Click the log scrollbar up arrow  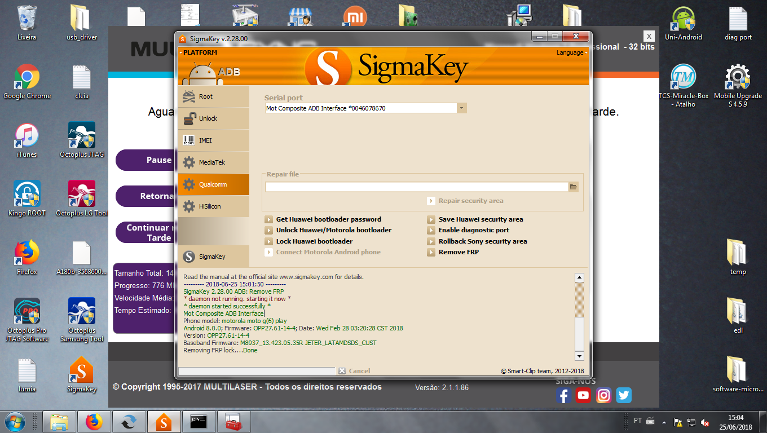pyautogui.click(x=579, y=277)
